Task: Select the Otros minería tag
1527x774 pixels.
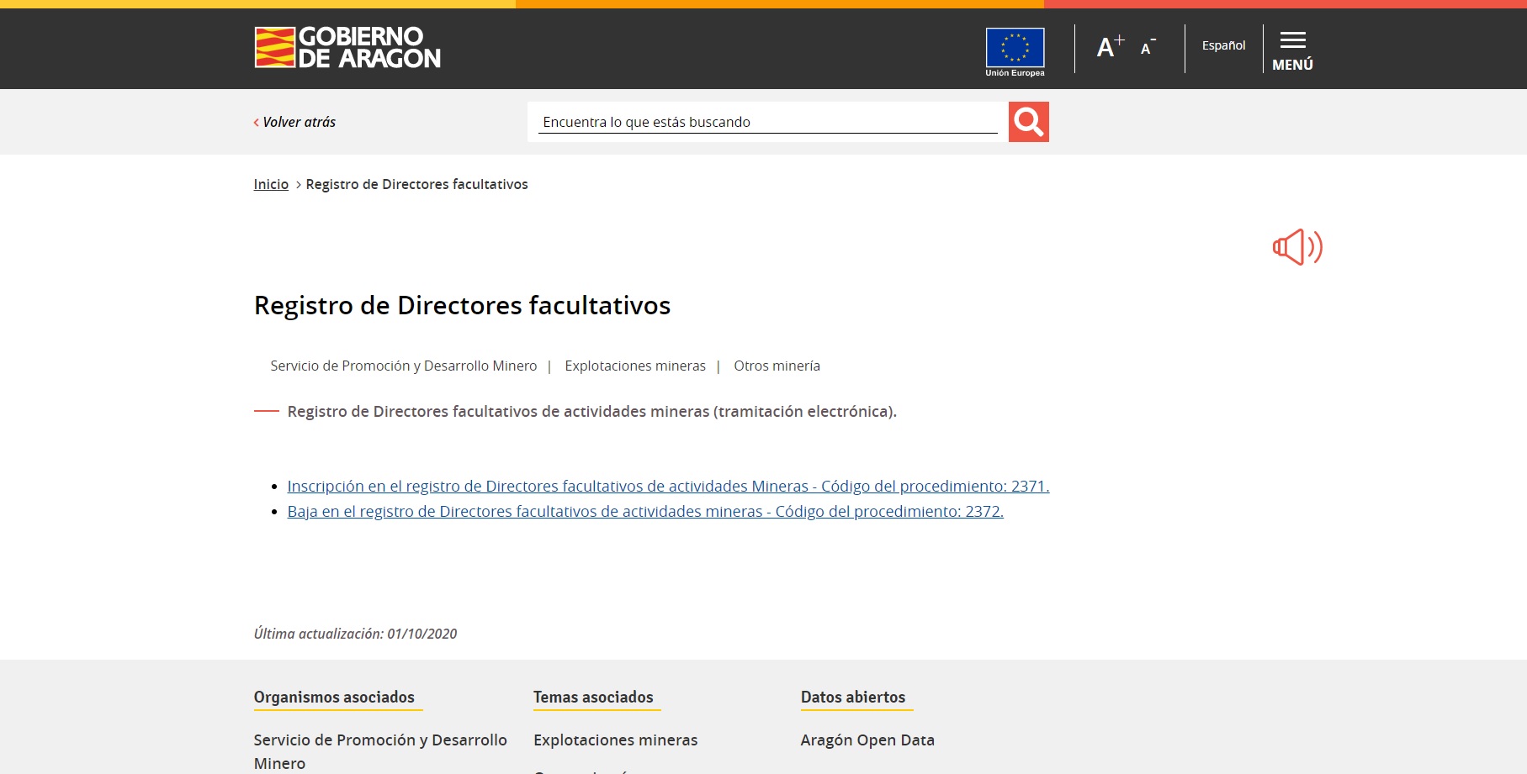Action: tap(777, 366)
